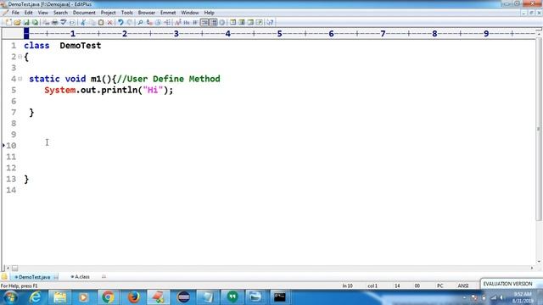This screenshot has height=305, width=543.
Task: Click the PC file format status entry
Action: (439, 286)
